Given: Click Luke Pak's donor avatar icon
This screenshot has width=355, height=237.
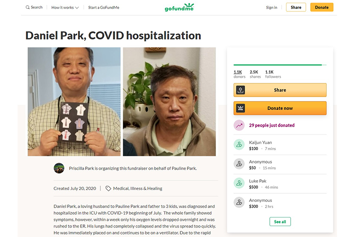Looking at the screenshot, I should click(239, 184).
